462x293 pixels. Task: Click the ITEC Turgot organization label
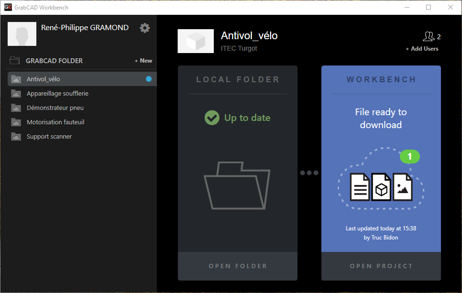(239, 48)
